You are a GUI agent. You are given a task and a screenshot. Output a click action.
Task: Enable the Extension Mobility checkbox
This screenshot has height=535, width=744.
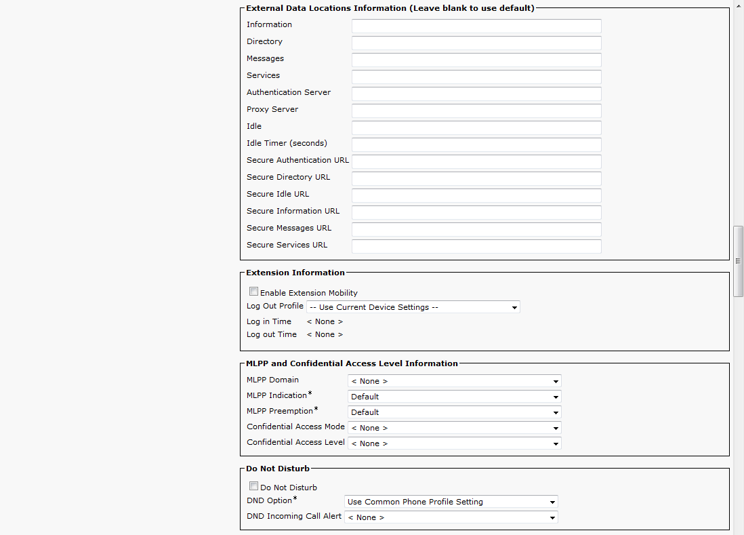click(x=253, y=292)
